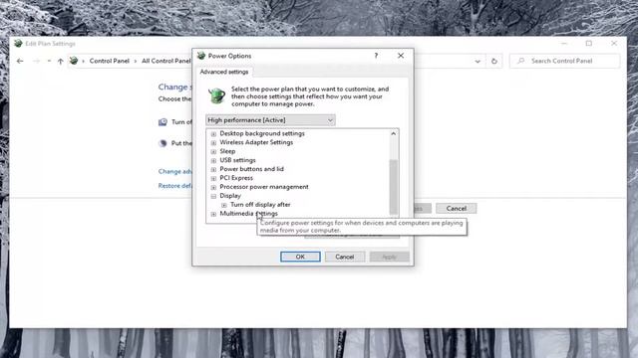
Task: Open the High performance [Active] plan dropdown
Action: click(x=270, y=120)
